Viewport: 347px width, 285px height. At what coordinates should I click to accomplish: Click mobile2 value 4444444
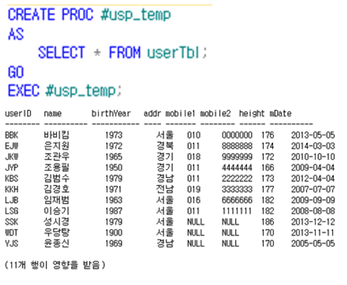237,168
